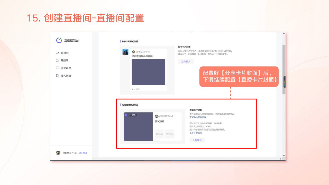Open the 了解购物直播频道 link
The width and height of the screenshot is (329, 185).
click(198, 117)
